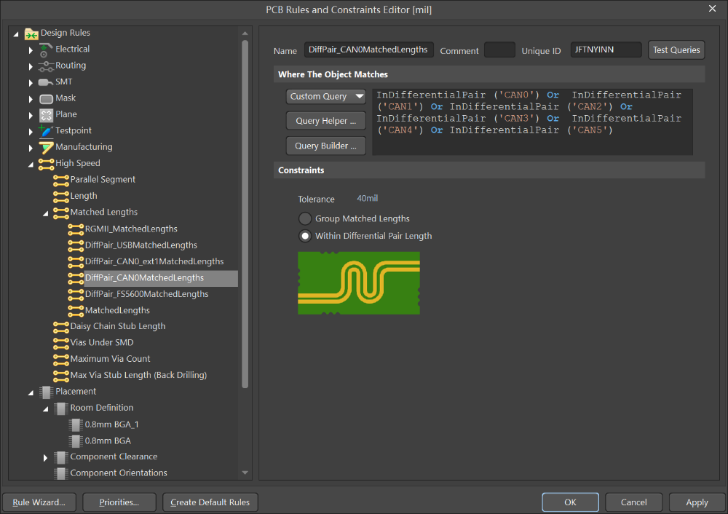Screen dimensions: 728x514
Task: Select the Testpoint category icon
Action: 45,130
